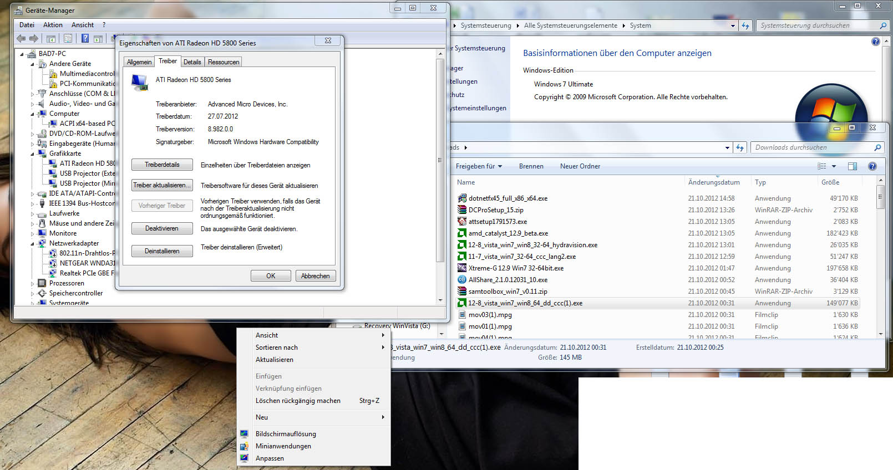Sort files by Größe column header

[840, 182]
